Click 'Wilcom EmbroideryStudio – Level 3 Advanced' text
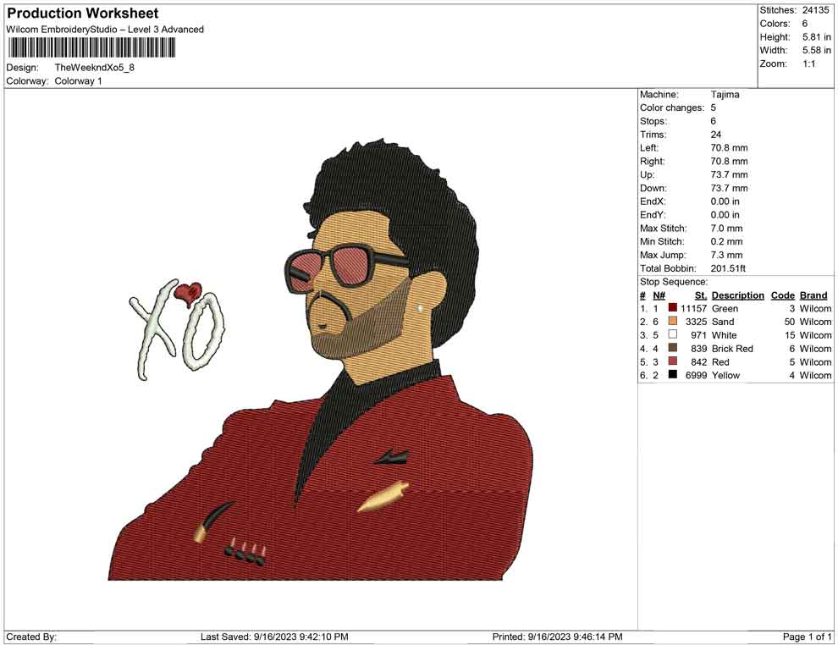Image resolution: width=838 pixels, height=645 pixels. (105, 30)
